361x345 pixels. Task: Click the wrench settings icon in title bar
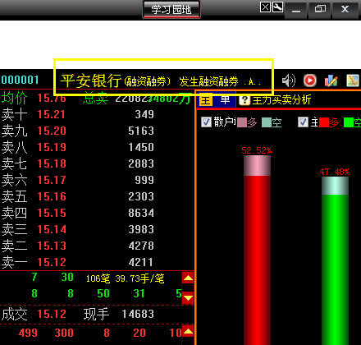click(277, 7)
